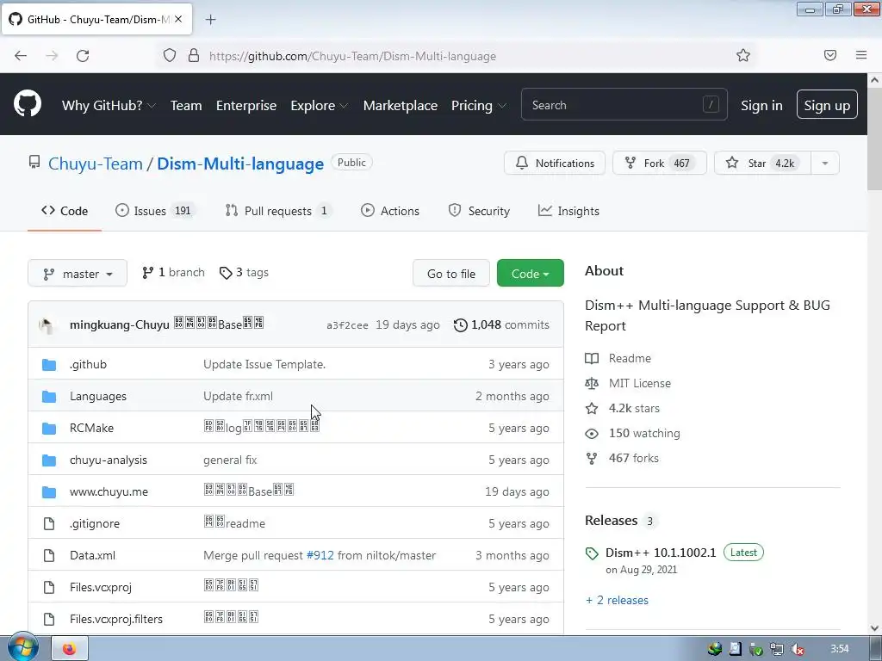Click the Team nav link
The image size is (882, 661).
click(186, 105)
